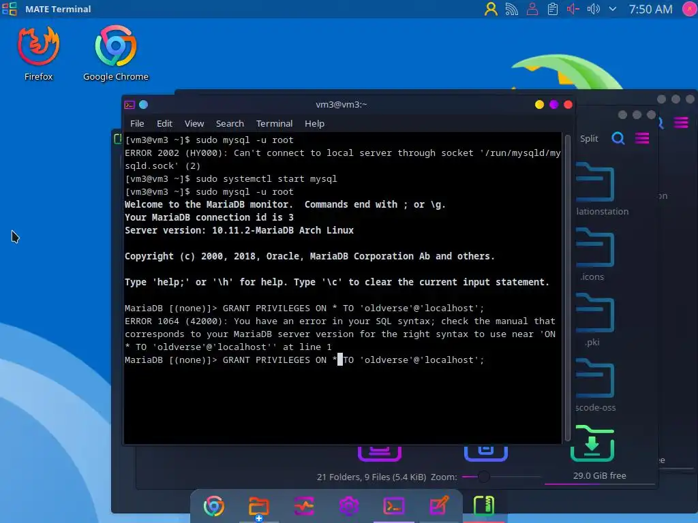This screenshot has height=523, width=698.
Task: Click the 'ERROR 1064 (42000)' line in the terminal
Action: pos(340,321)
